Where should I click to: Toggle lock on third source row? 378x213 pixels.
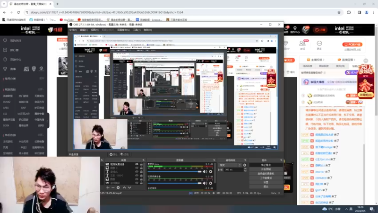tap(141, 172)
